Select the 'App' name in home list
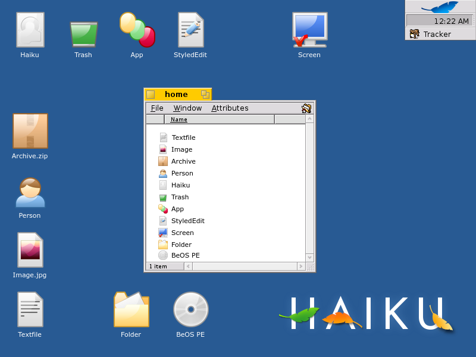This screenshot has height=357, width=476. click(177, 209)
